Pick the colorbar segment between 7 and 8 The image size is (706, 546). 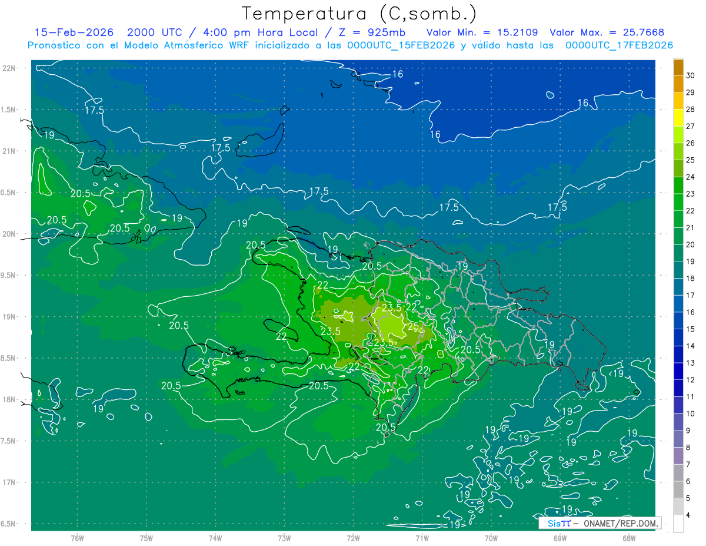tap(678, 456)
